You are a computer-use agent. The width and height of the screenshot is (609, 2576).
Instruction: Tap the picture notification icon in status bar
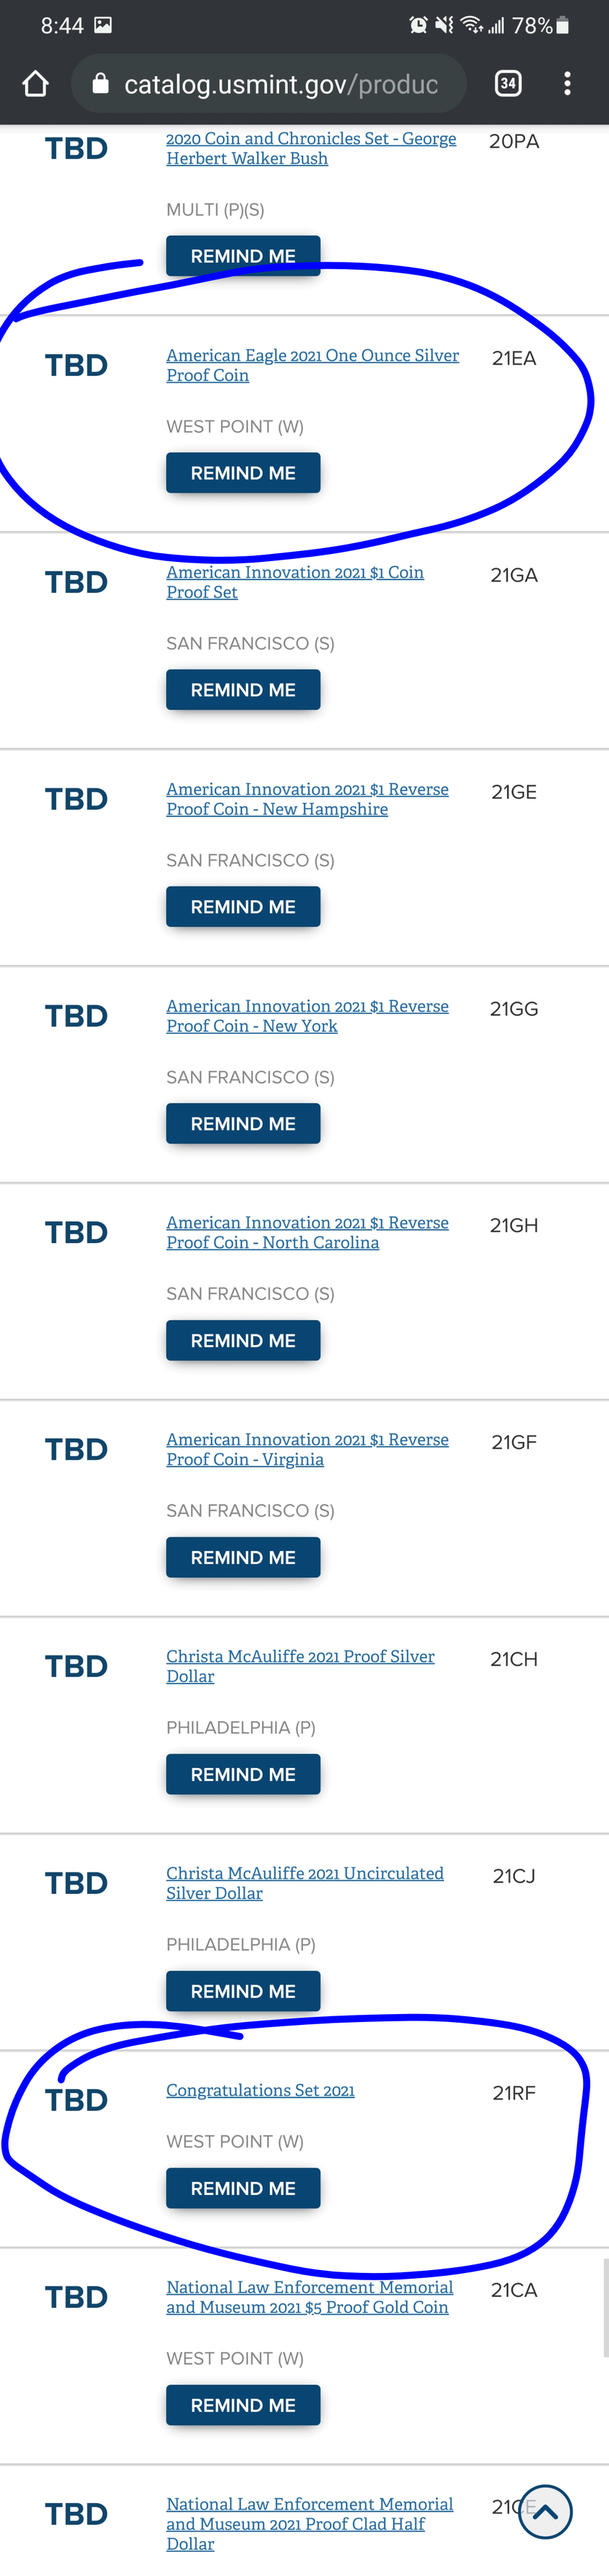click(103, 25)
